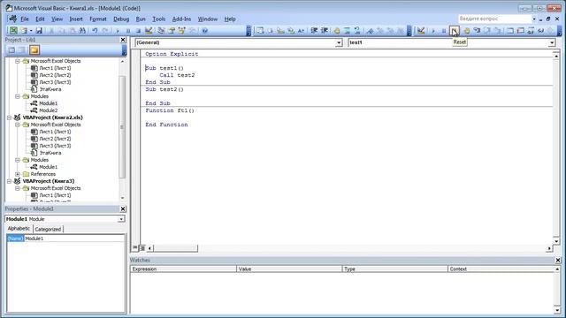Open Standard toolbar options arrow before Edit toolbar
The width and height of the screenshot is (566, 318).
pyautogui.click(x=249, y=31)
